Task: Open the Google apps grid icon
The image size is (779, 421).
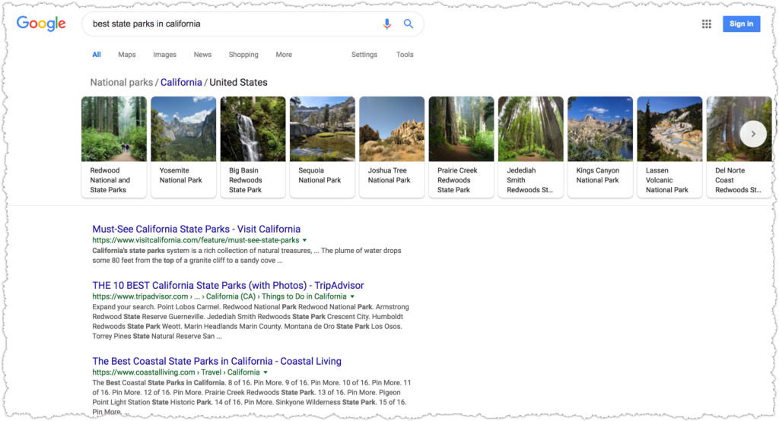Action: pos(706,24)
